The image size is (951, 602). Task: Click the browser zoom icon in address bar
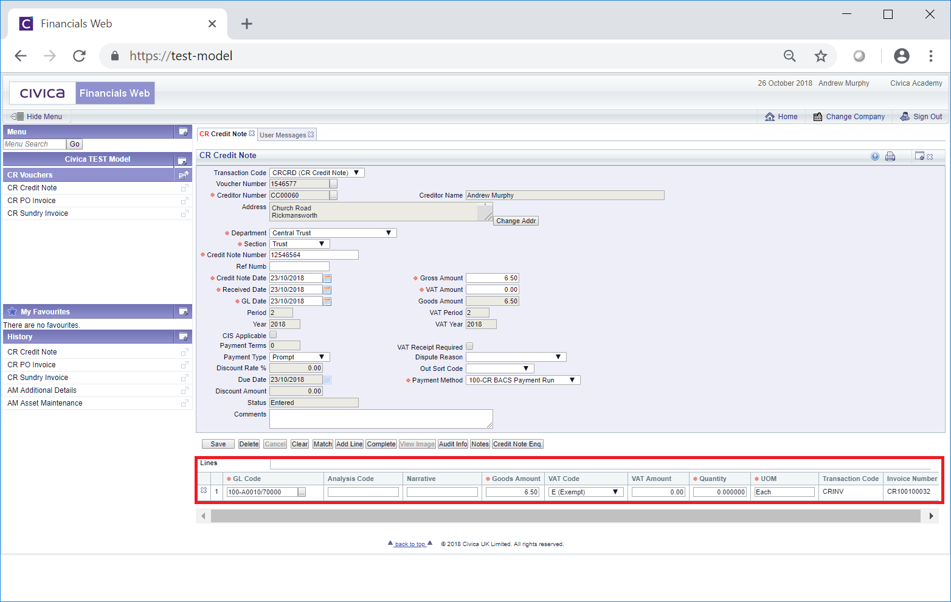click(x=790, y=56)
